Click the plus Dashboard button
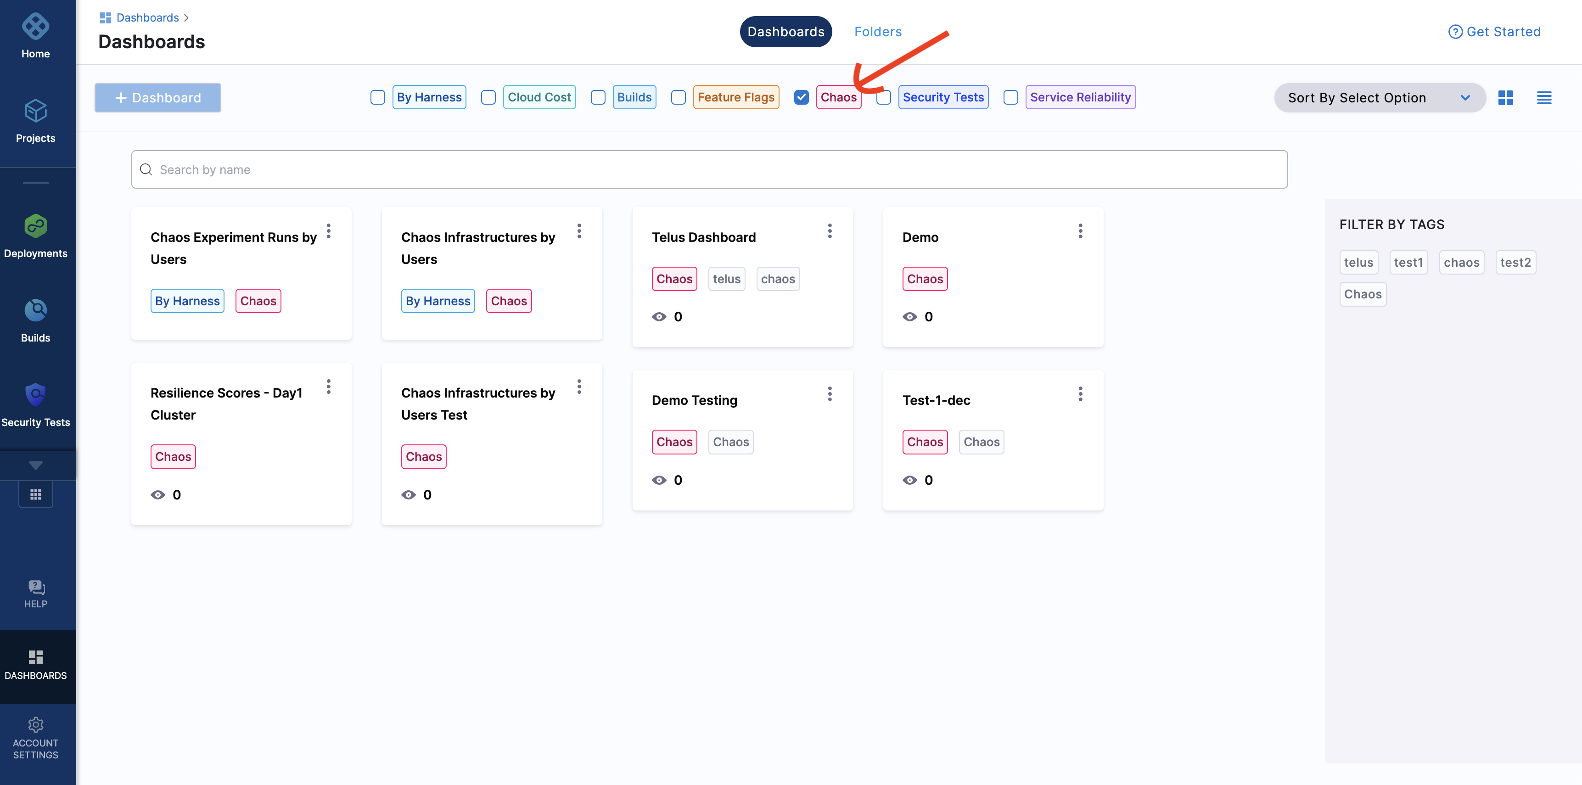This screenshot has width=1582, height=785. tap(158, 97)
